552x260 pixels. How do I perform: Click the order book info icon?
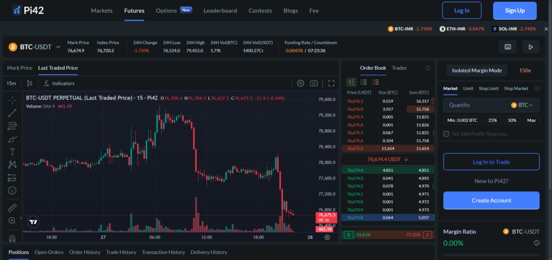427,68
